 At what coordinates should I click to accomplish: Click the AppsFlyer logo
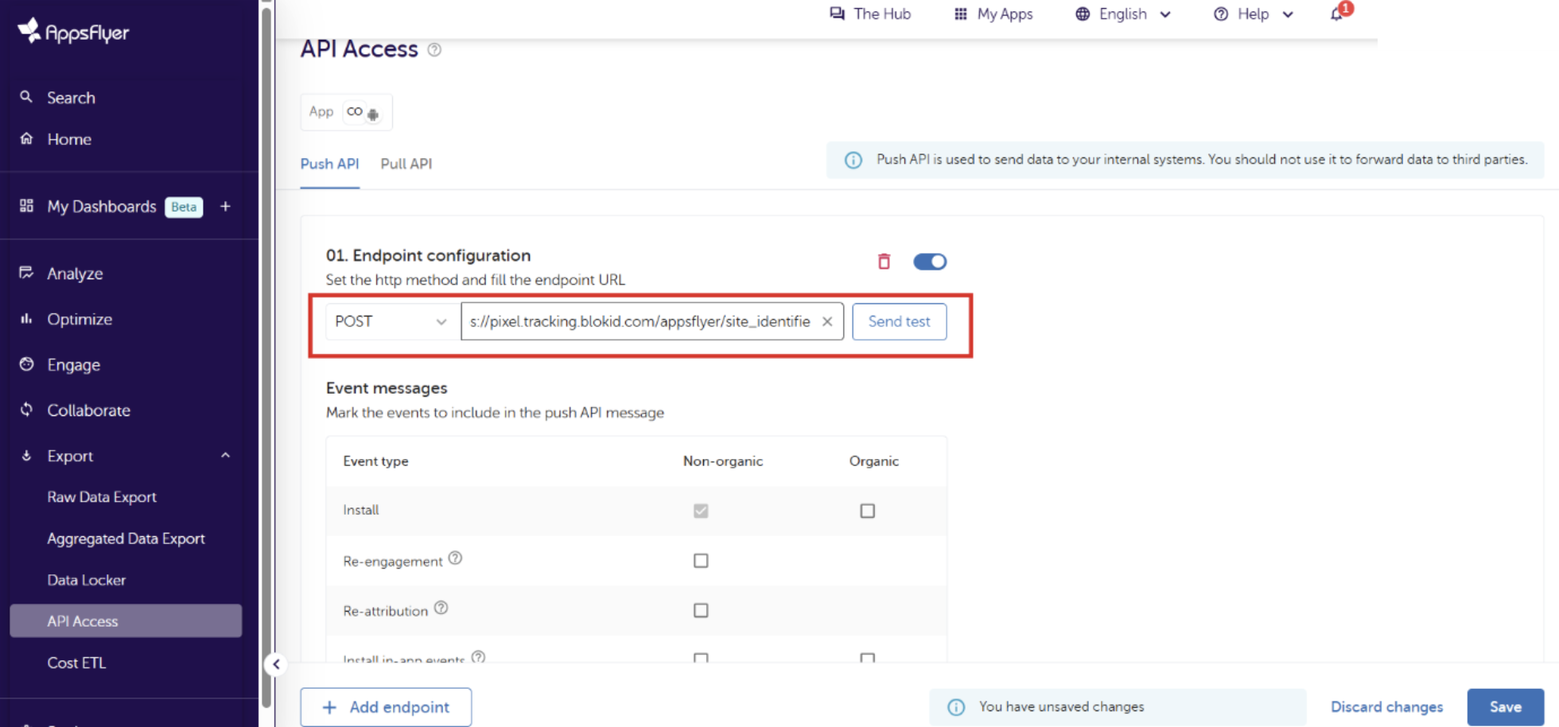73,31
